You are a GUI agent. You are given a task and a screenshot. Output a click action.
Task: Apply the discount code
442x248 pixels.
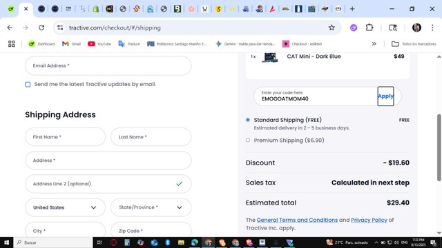point(385,96)
